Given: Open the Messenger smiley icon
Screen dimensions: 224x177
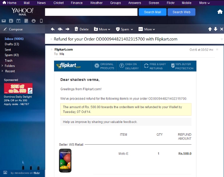Looking at the screenshot, I should (x=33, y=21).
